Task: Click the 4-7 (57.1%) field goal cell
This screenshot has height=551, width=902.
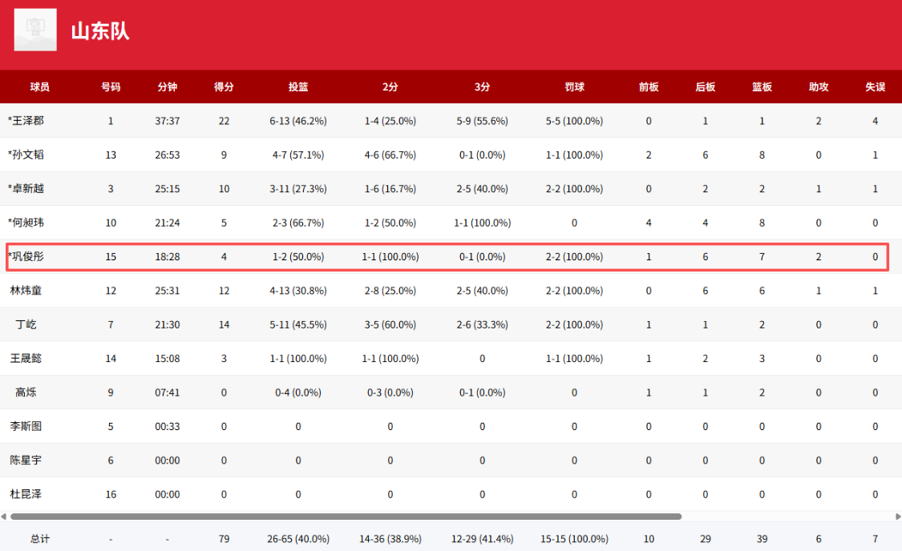Action: point(298,155)
